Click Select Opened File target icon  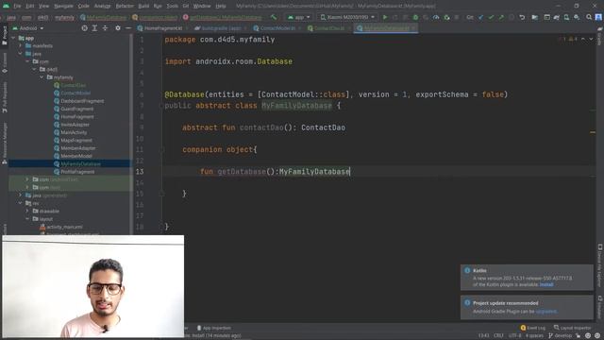click(84, 28)
